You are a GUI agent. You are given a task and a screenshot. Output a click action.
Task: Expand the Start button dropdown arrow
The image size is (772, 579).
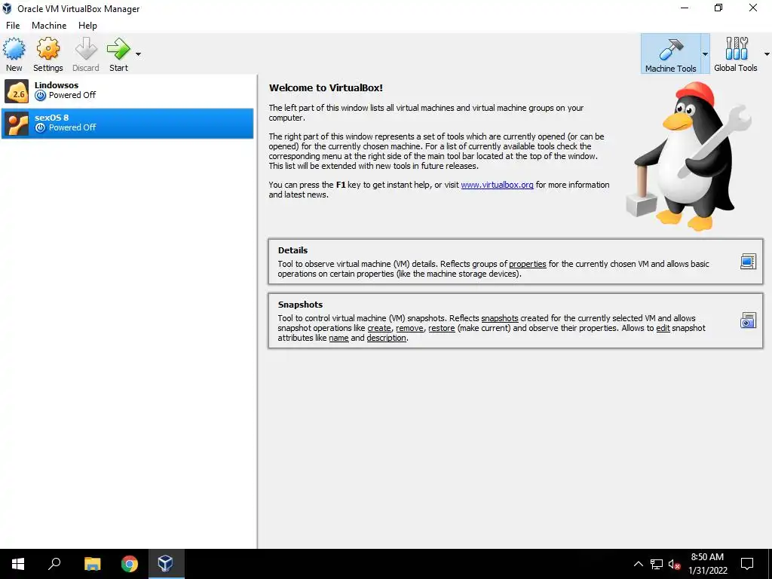[139, 54]
